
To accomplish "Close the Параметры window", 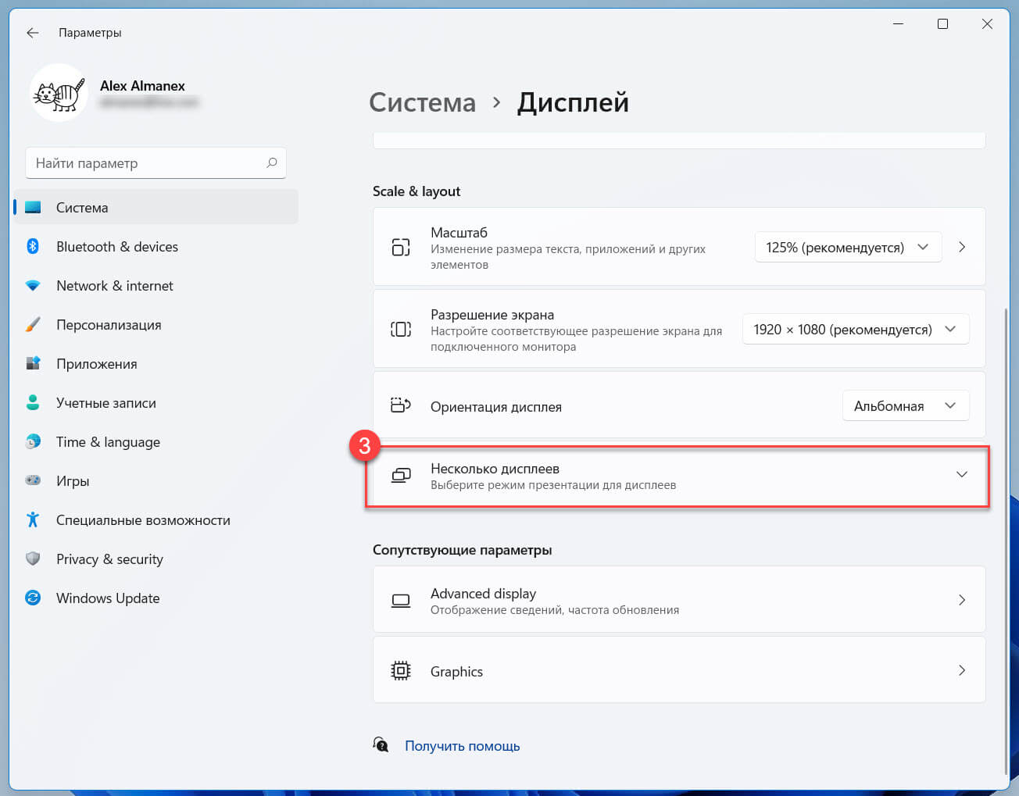I will coord(988,24).
